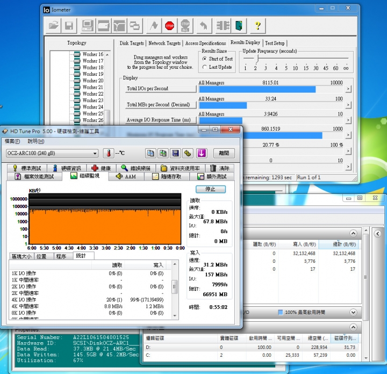Click the 停止 stop button in HD Tune
387x374 pixels.
pyautogui.click(x=211, y=189)
